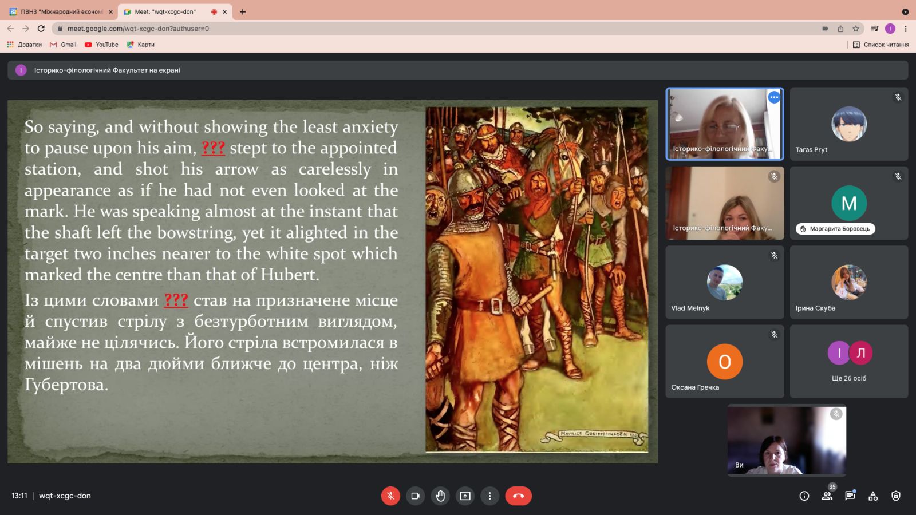Viewport: 916px width, 515px height.
Task: Open more options three-dot menu in call bar
Action: coord(489,496)
